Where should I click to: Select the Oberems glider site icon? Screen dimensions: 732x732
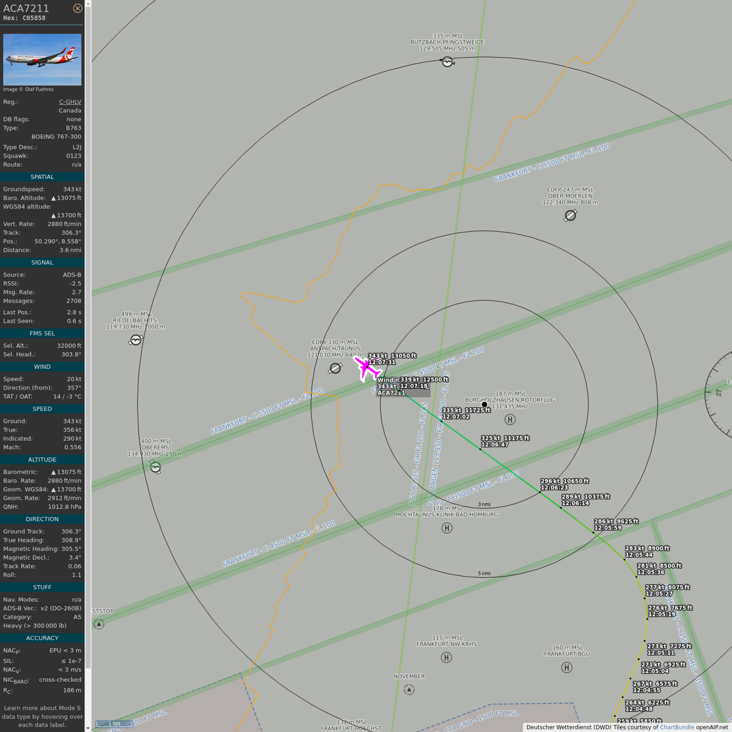[156, 467]
